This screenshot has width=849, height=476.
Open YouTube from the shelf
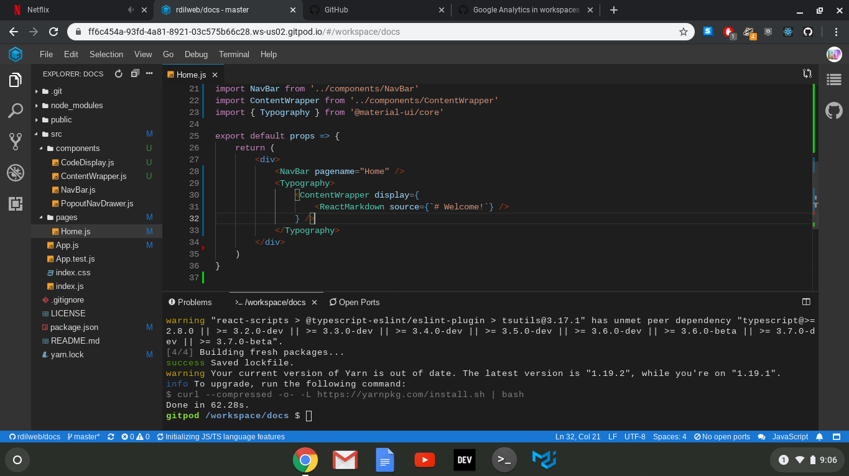(425, 460)
